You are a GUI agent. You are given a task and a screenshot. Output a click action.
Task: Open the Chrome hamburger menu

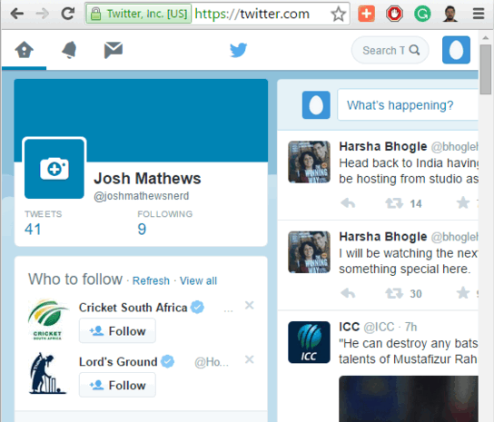pos(479,14)
